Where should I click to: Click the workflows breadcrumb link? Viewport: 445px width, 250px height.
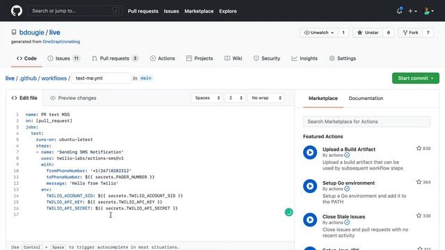point(54,78)
